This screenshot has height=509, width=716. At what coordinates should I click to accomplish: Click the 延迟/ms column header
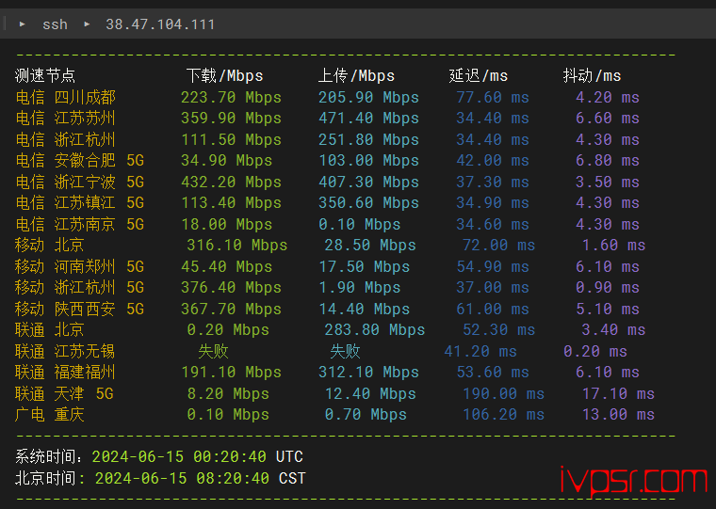(x=479, y=75)
